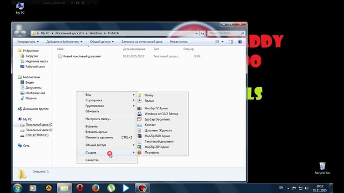Viewport: 344px width, 193px height.
Task: Click My PC in the address breadcrumb
Action: click(x=45, y=33)
